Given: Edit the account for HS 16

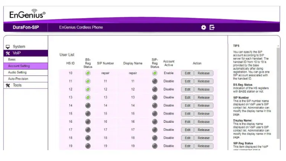Looking at the screenshot, I should click(187, 122).
